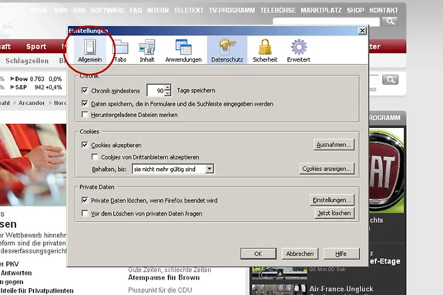The height and width of the screenshot is (295, 443).
Task: Select the Datenschutz key icon
Action: point(227,50)
